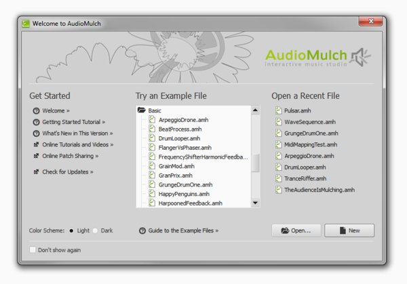Click external link icon beside Online Tutorials

coord(37,144)
